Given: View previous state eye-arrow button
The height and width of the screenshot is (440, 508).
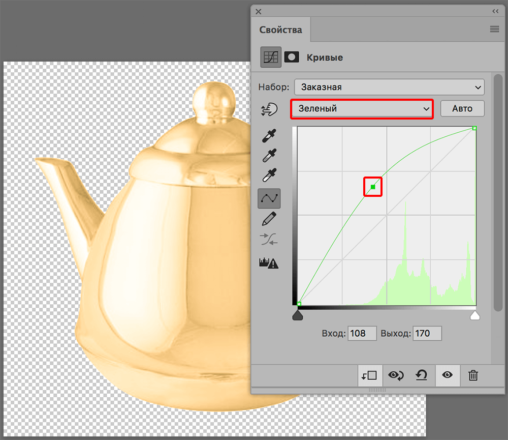Looking at the screenshot, I should click(x=395, y=375).
